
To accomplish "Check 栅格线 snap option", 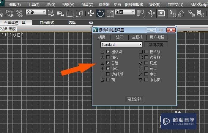I will point(146,51).
